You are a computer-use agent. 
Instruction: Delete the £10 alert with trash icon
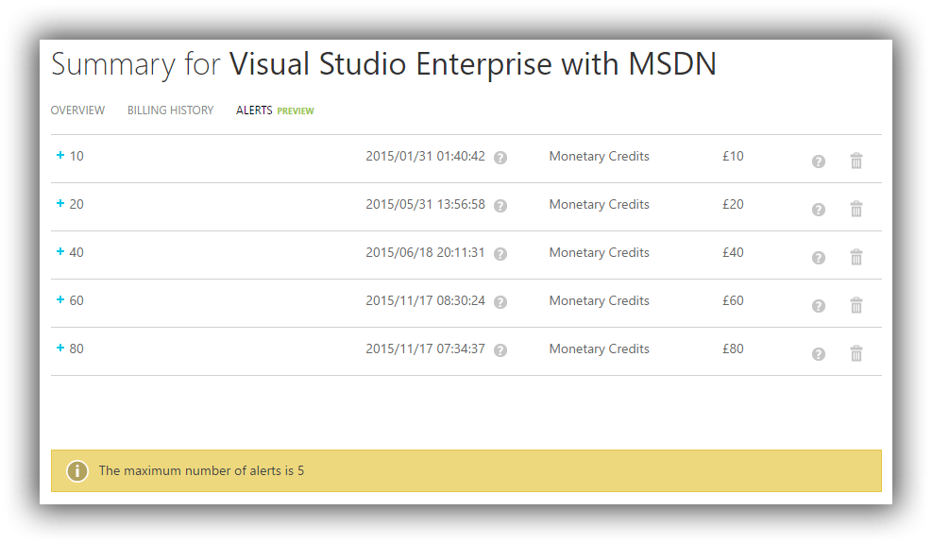click(x=856, y=161)
